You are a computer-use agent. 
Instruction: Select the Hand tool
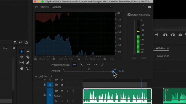[x=22, y=68]
